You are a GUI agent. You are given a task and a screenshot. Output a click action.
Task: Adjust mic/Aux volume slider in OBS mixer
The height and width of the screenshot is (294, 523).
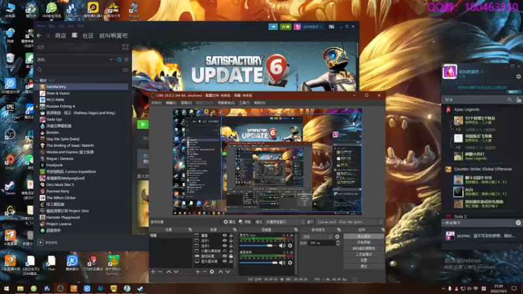pyautogui.click(x=258, y=246)
